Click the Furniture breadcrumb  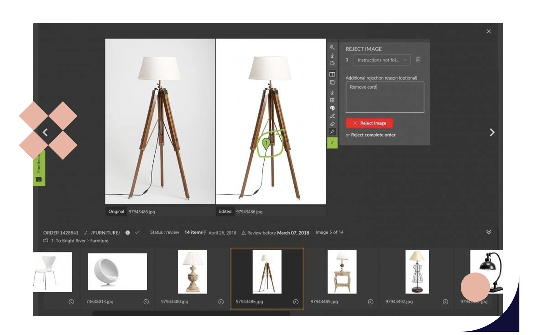pyautogui.click(x=99, y=241)
